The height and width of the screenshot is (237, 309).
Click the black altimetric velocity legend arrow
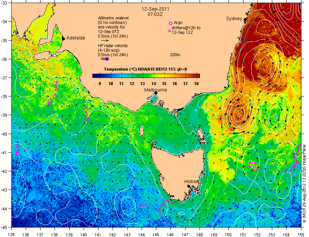tap(105, 41)
